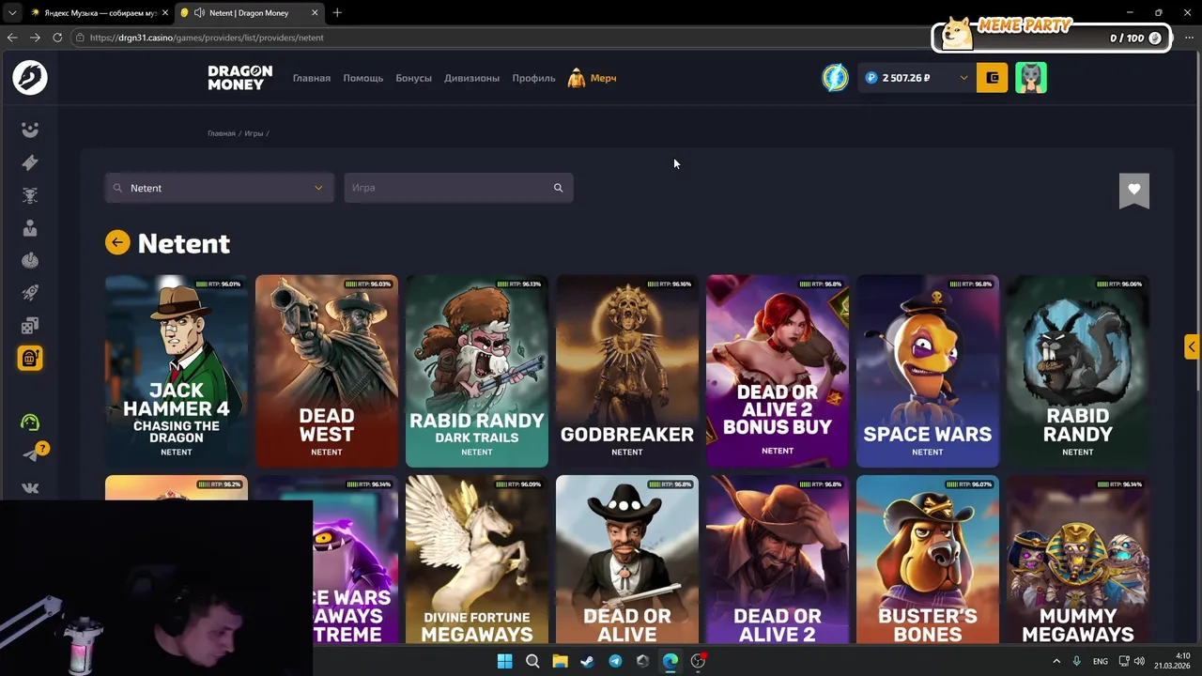Viewport: 1202px width, 676px height.
Task: Focus the Игра search field
Action: click(x=458, y=188)
